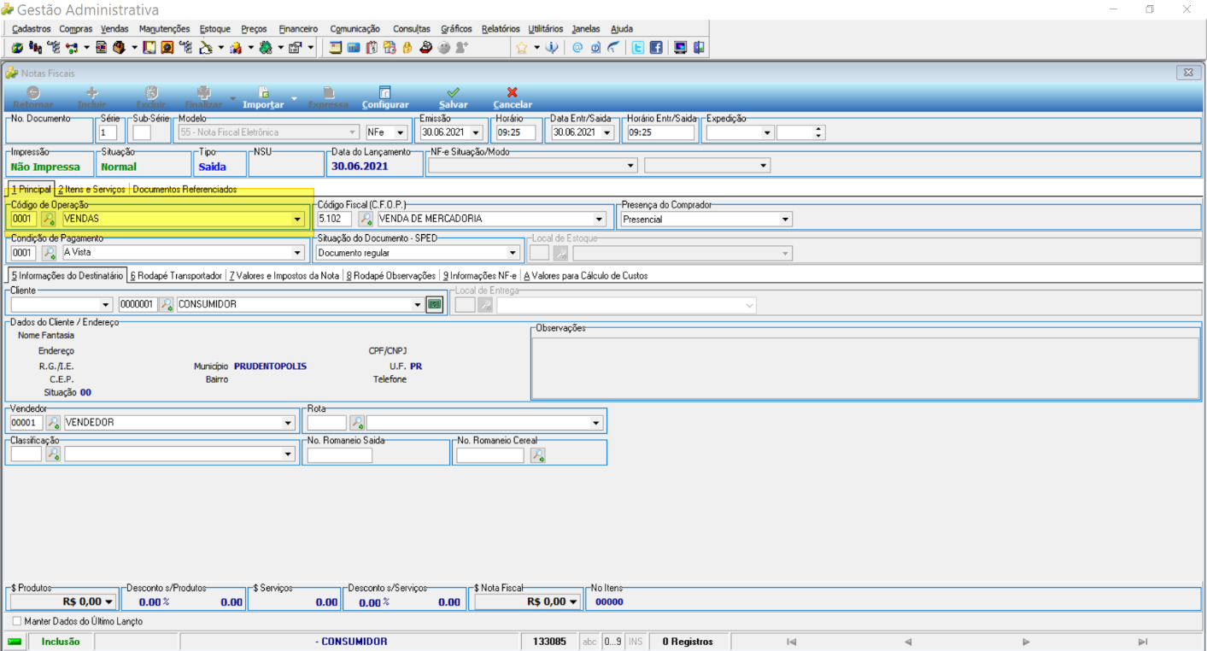
Task: Click the Twitter icon in the toolbar
Action: coord(638,48)
